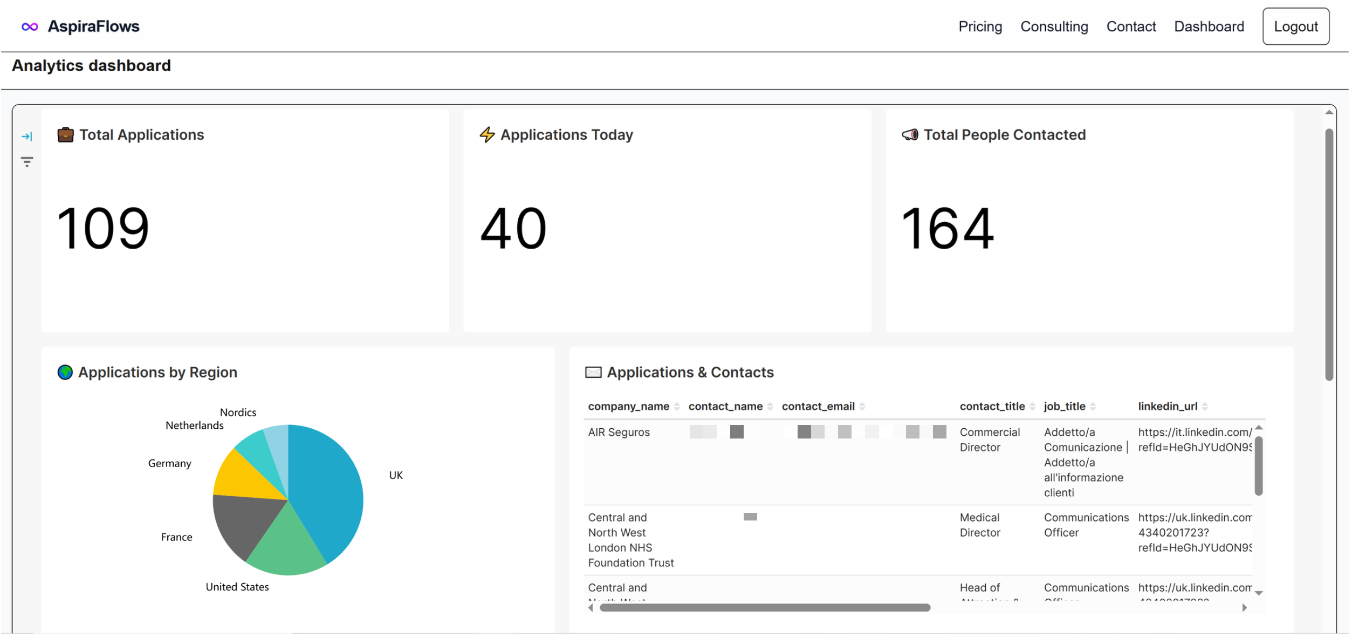Image resolution: width=1352 pixels, height=644 pixels.
Task: Click the megaphone icon on Total People Contacted
Action: [x=910, y=135]
